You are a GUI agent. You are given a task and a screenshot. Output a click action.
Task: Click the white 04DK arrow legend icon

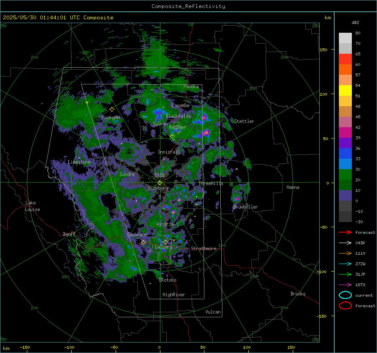coord(345,243)
